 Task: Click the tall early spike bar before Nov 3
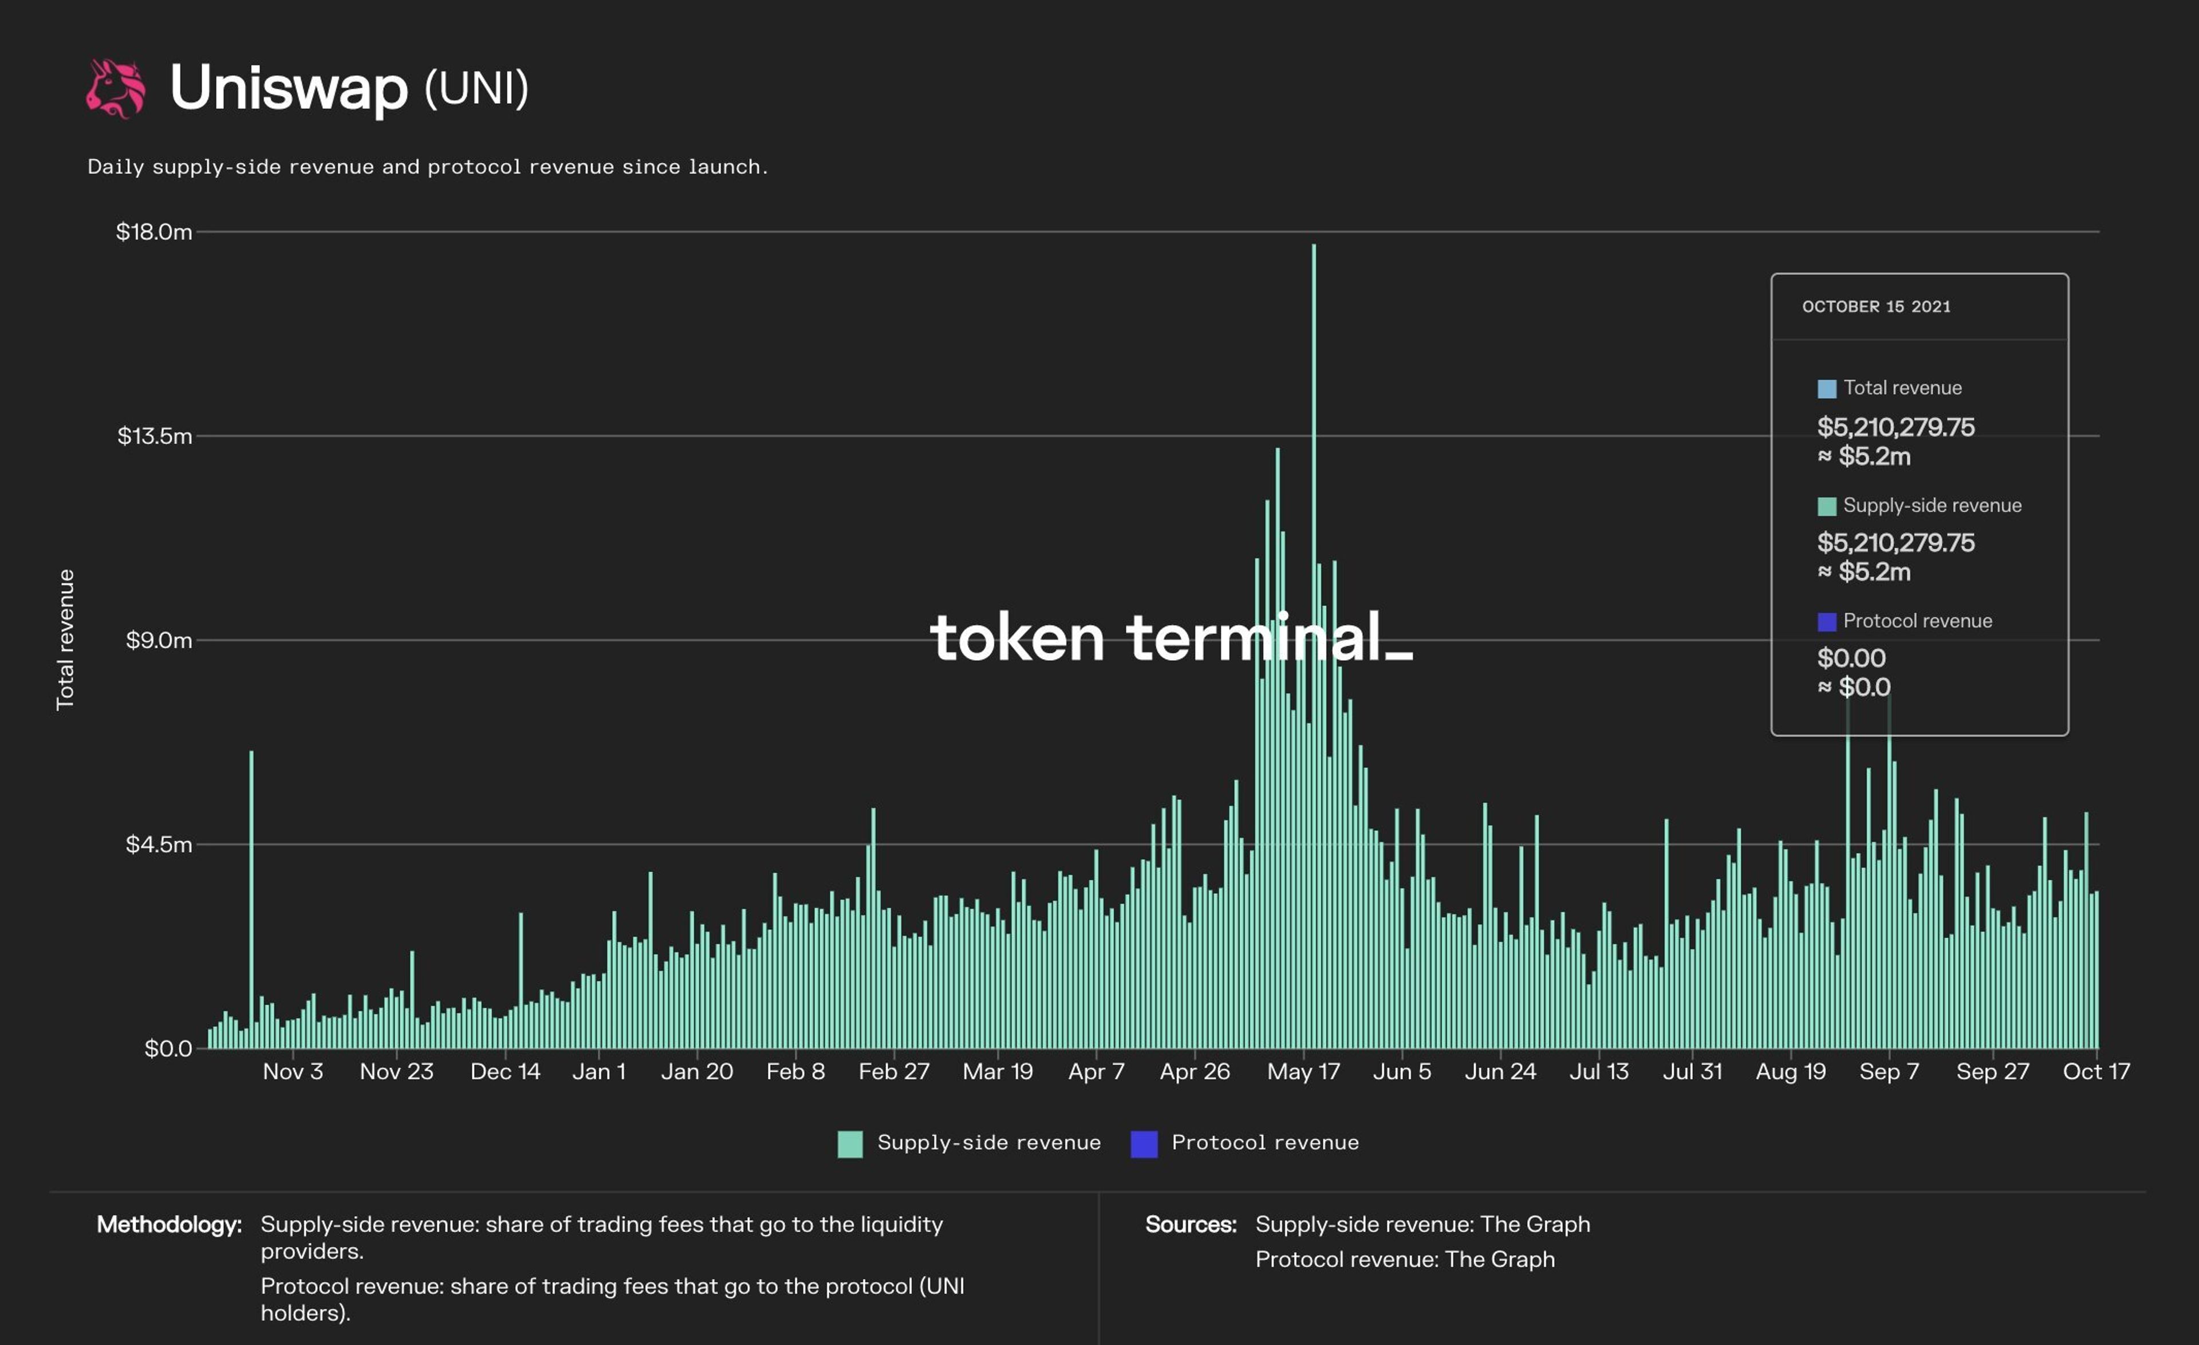coord(251,893)
